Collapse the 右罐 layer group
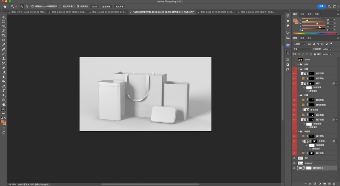Viewport: 340px width, 186px height. click(298, 95)
